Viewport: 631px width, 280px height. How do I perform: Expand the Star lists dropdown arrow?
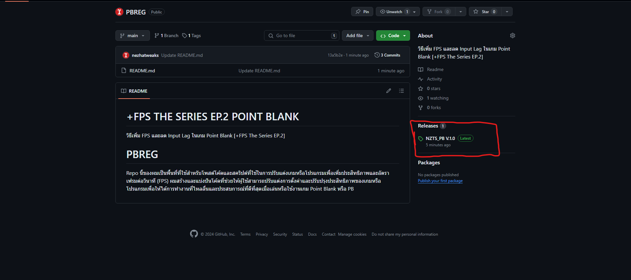[x=507, y=12]
